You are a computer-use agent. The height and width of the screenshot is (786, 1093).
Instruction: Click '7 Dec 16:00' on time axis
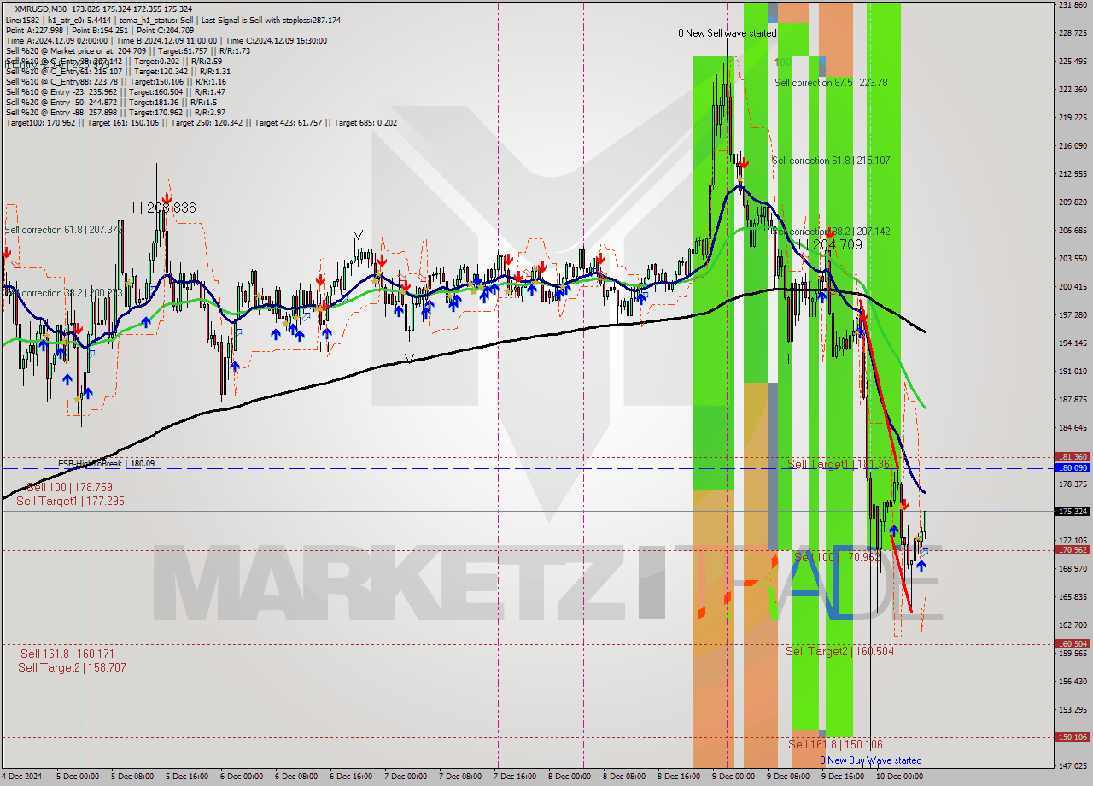(515, 777)
